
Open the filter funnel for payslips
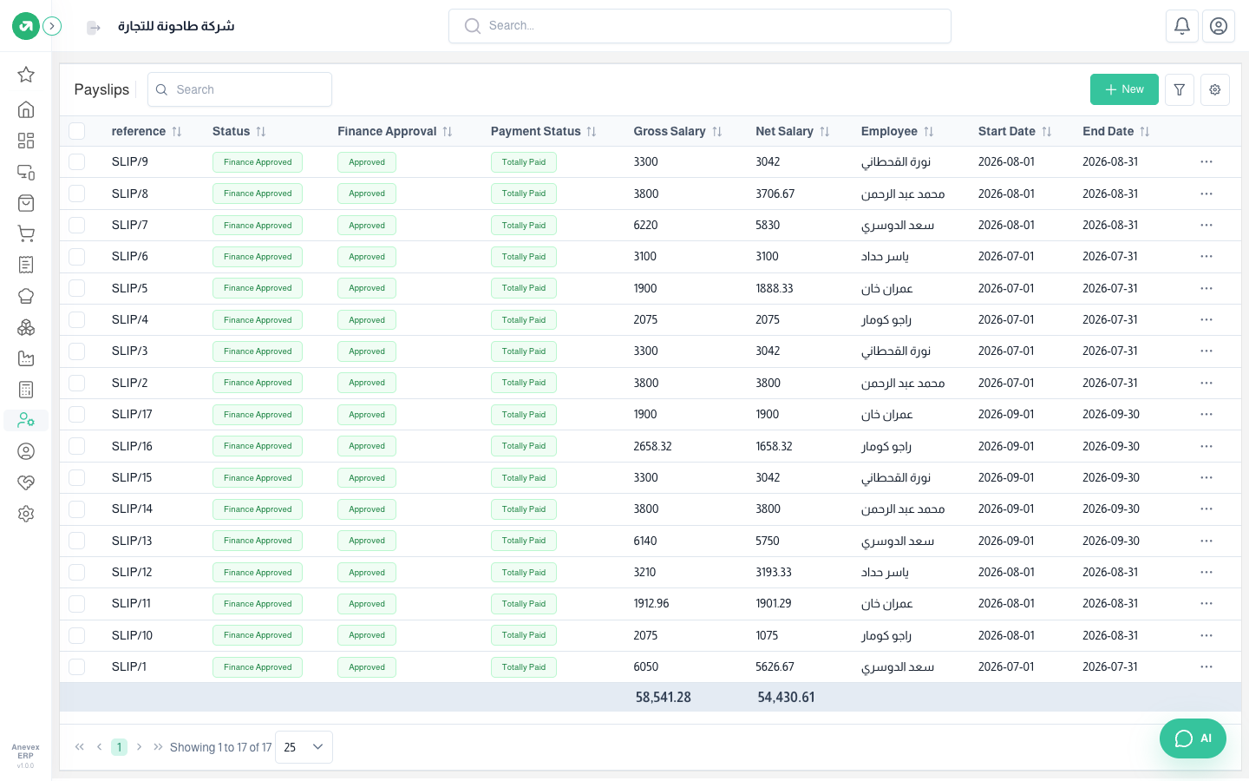(x=1180, y=89)
